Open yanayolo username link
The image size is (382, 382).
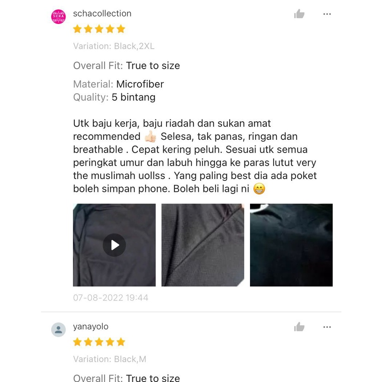(90, 327)
